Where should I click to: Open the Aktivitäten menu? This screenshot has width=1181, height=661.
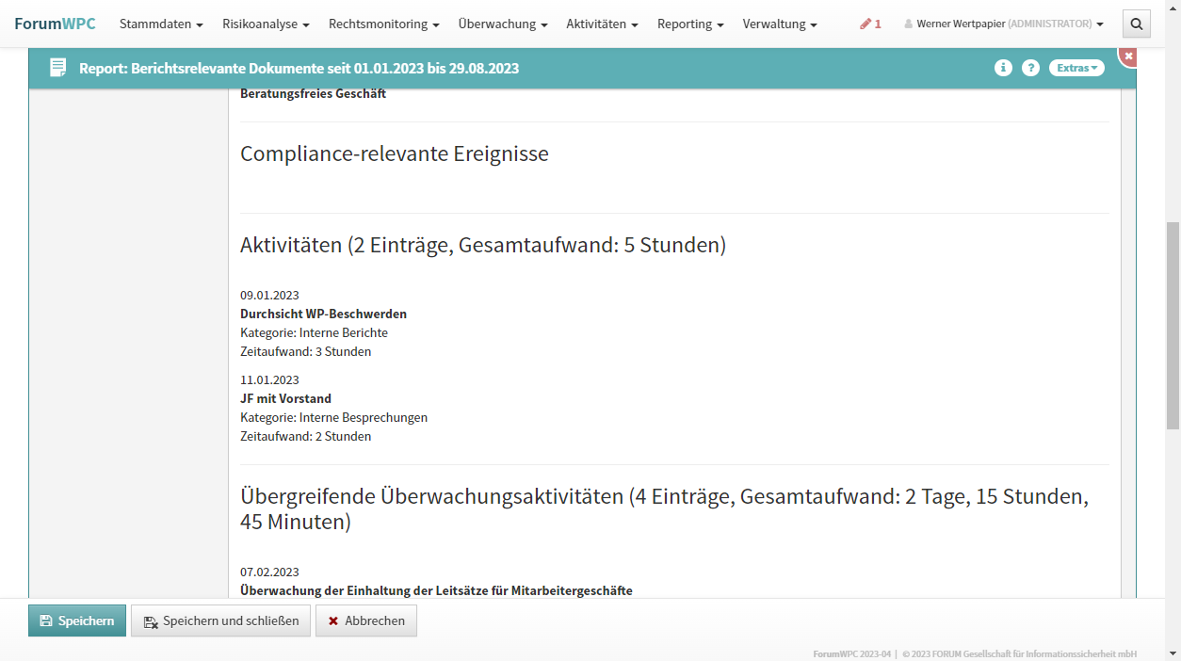coord(602,24)
